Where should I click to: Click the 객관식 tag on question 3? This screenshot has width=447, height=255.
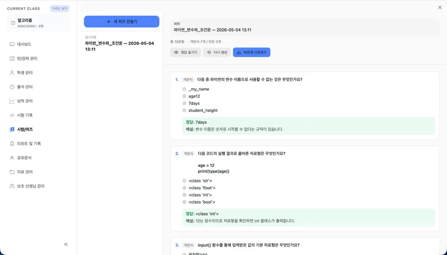tap(188, 245)
